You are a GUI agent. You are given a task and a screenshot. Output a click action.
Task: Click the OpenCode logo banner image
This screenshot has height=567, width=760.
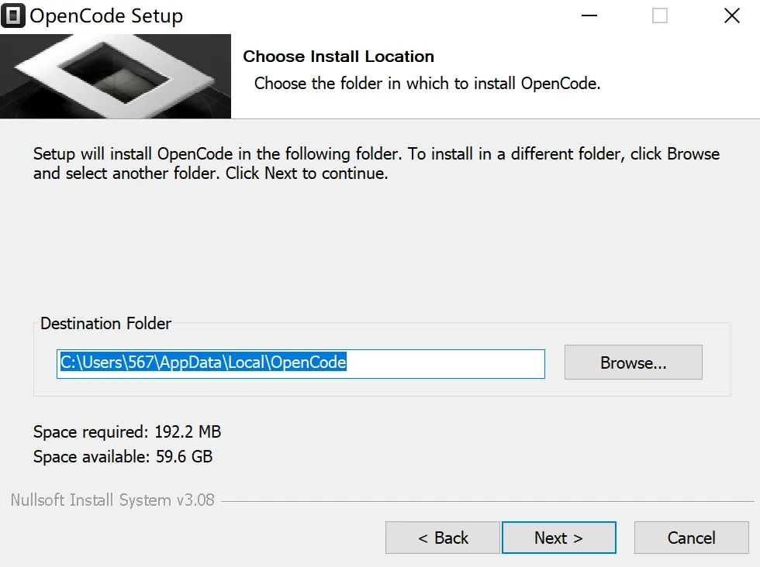(116, 76)
